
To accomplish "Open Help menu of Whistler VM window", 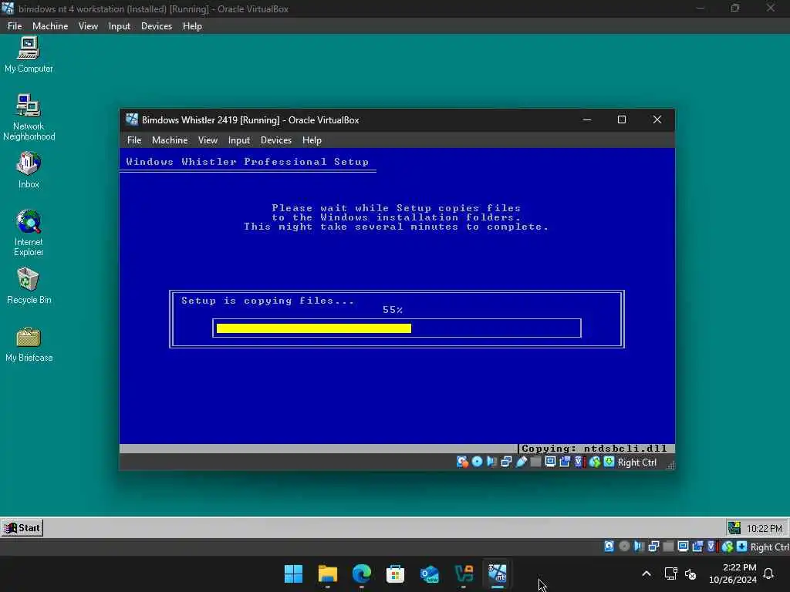I will coord(312,140).
